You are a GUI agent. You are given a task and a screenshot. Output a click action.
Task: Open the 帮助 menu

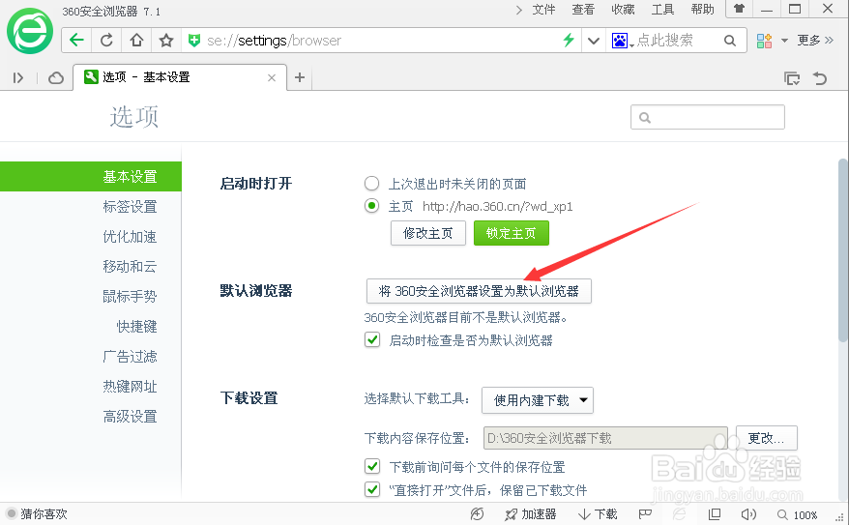pyautogui.click(x=702, y=10)
